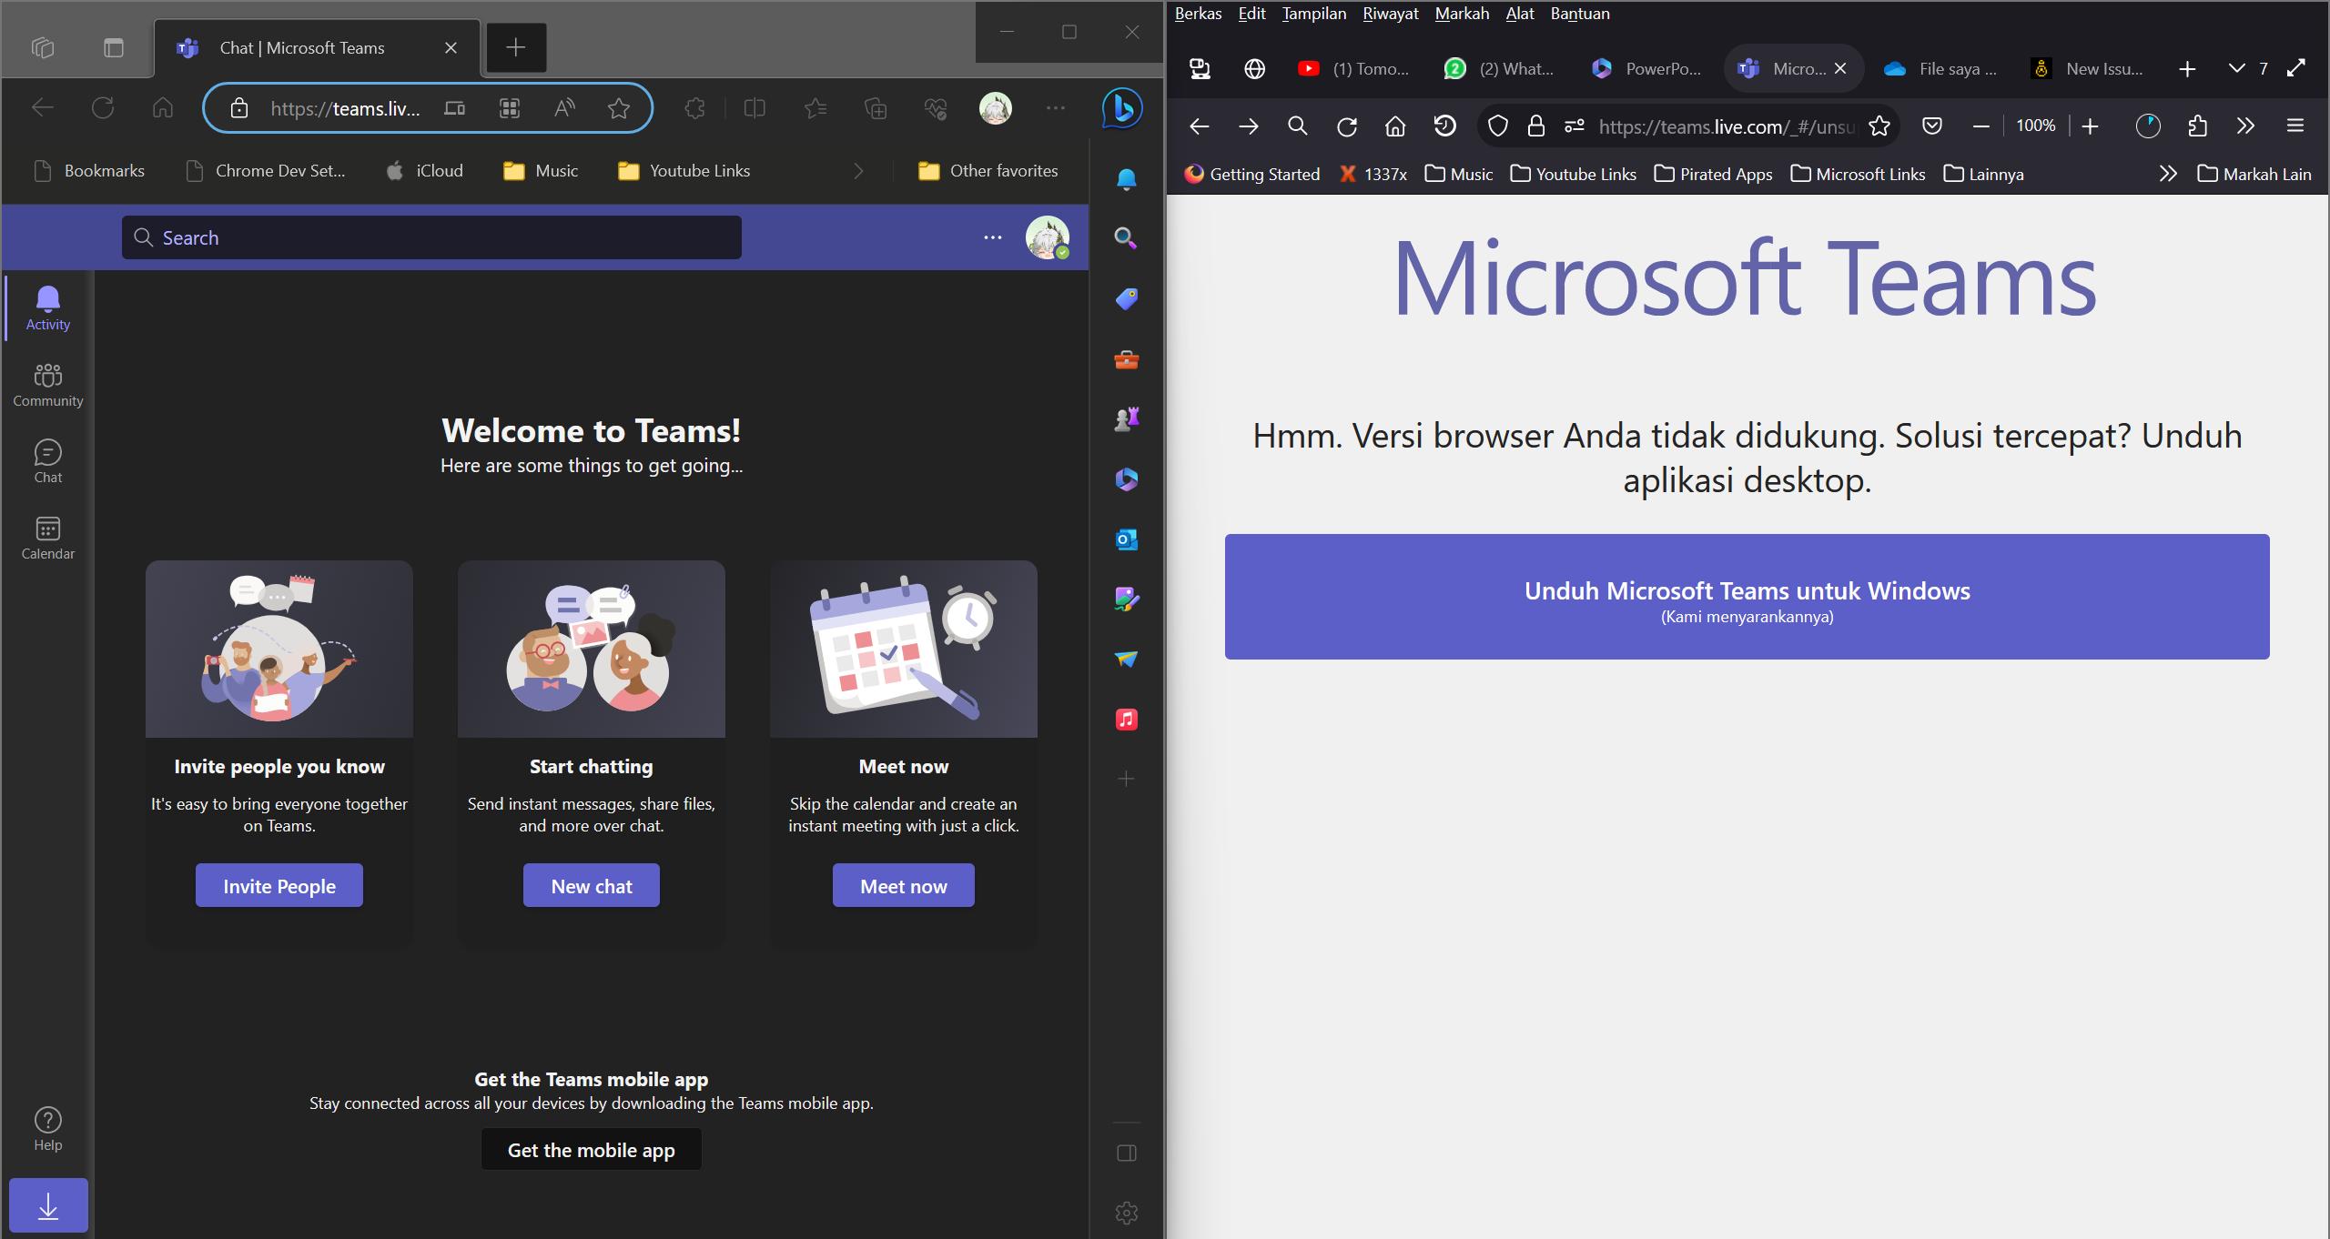Bookmark page with Firefox star

pyautogui.click(x=1879, y=126)
